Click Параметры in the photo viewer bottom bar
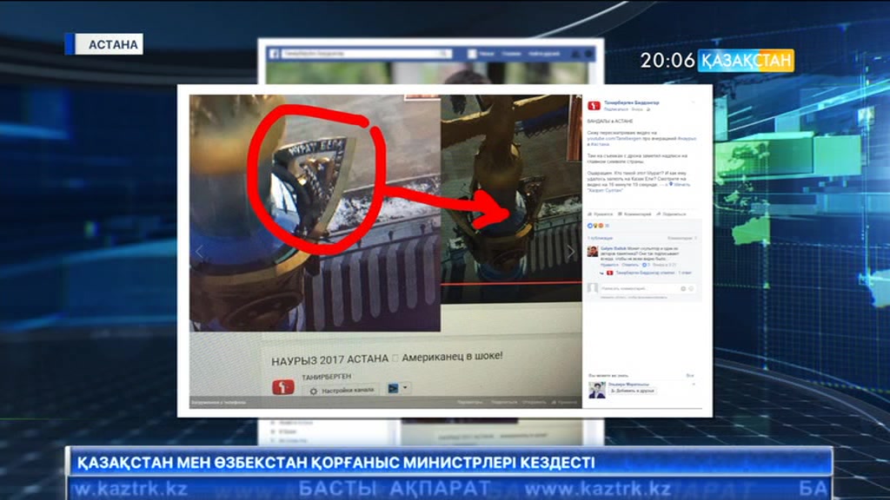The width and height of the screenshot is (890, 500). tap(470, 403)
